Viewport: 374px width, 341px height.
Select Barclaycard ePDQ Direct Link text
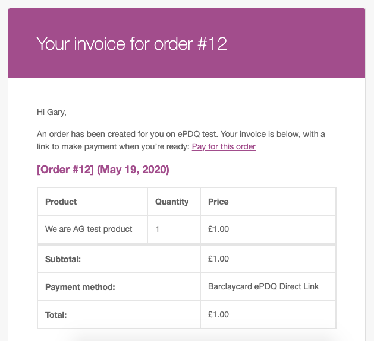tap(263, 286)
